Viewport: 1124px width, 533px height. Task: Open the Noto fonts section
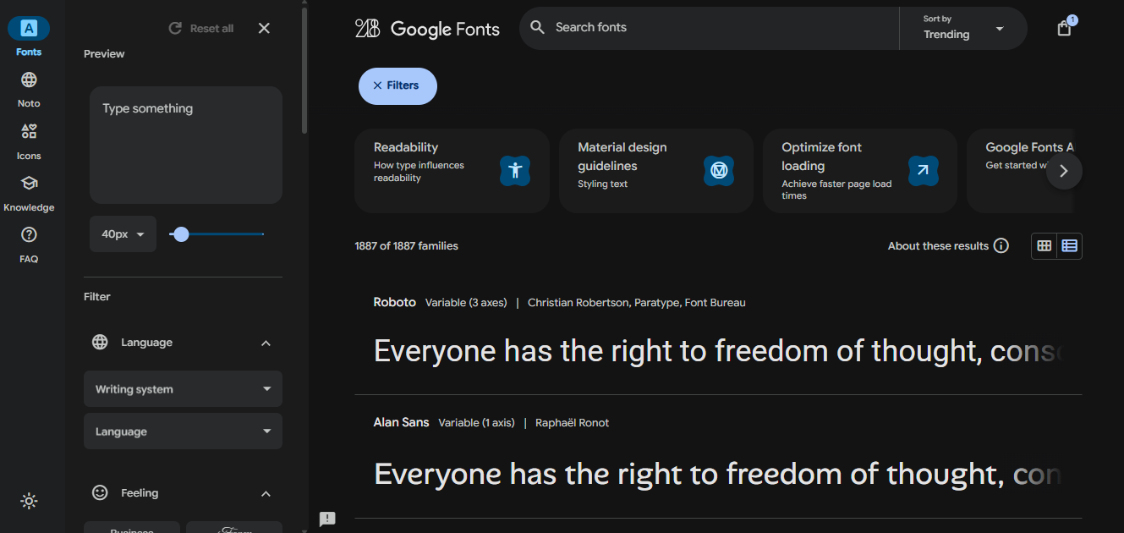tap(29, 87)
